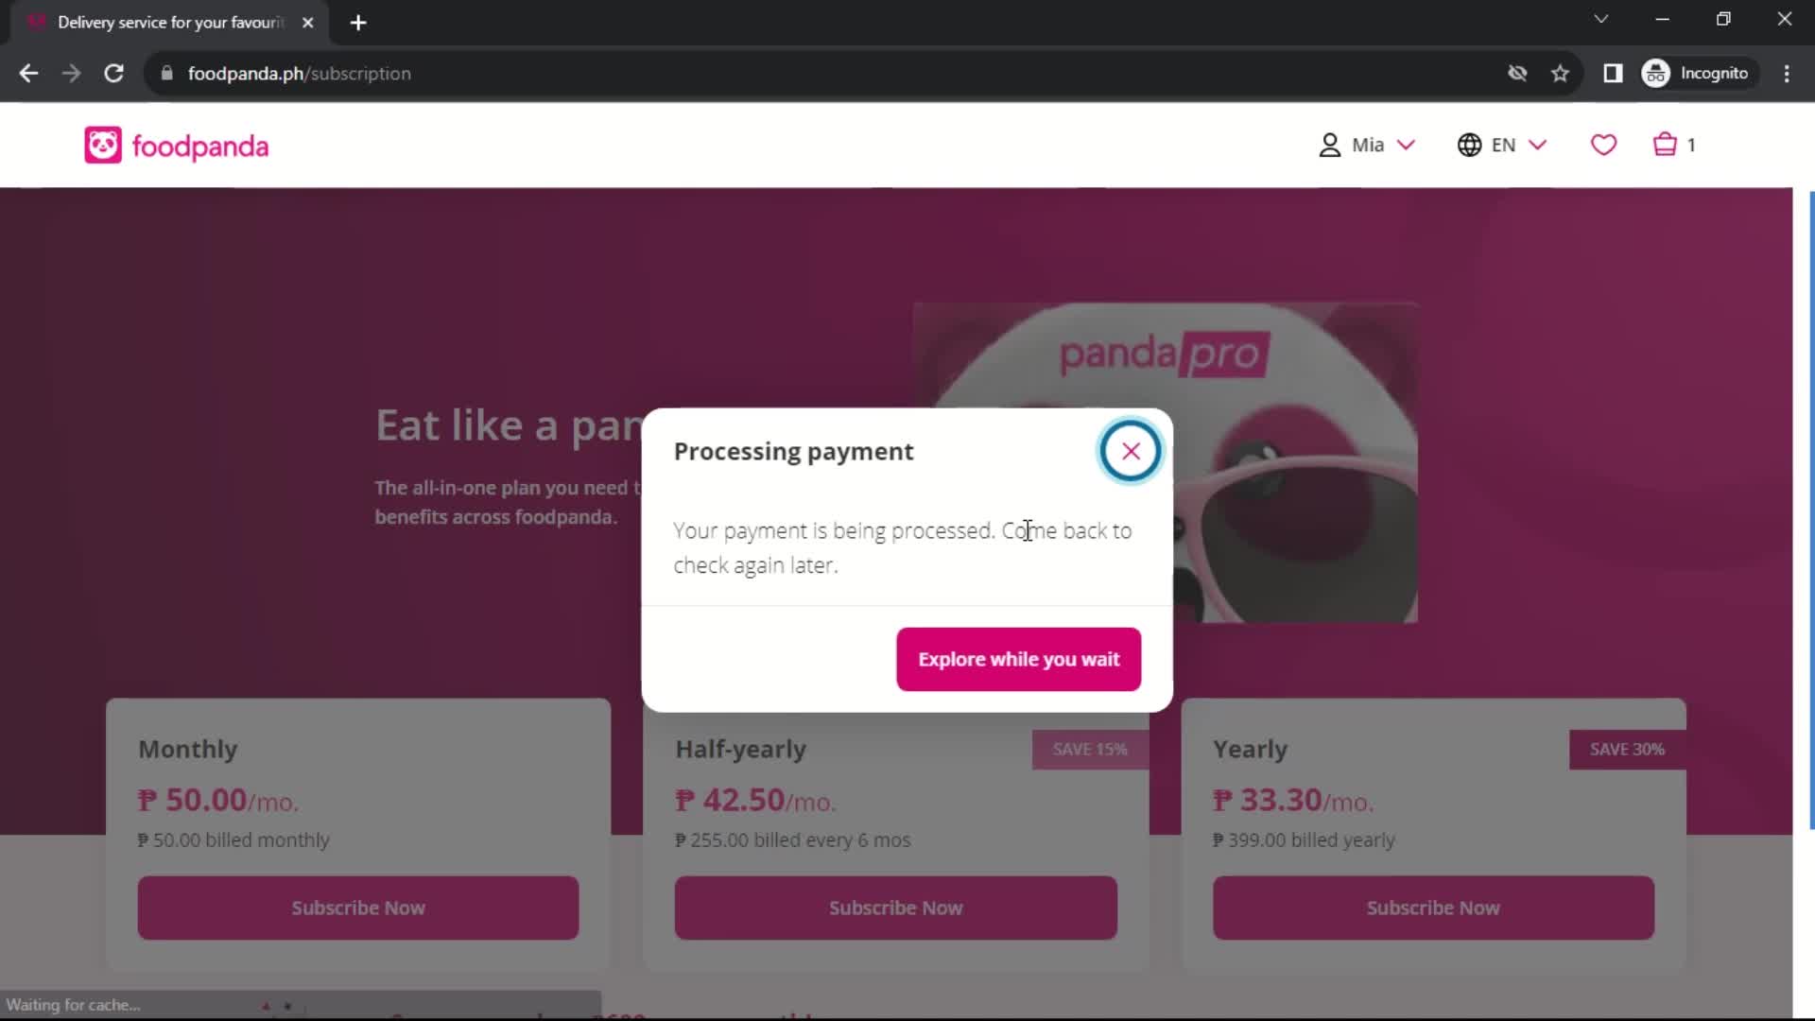1815x1021 pixels.
Task: Click the foodpanda logo icon
Action: [102, 145]
